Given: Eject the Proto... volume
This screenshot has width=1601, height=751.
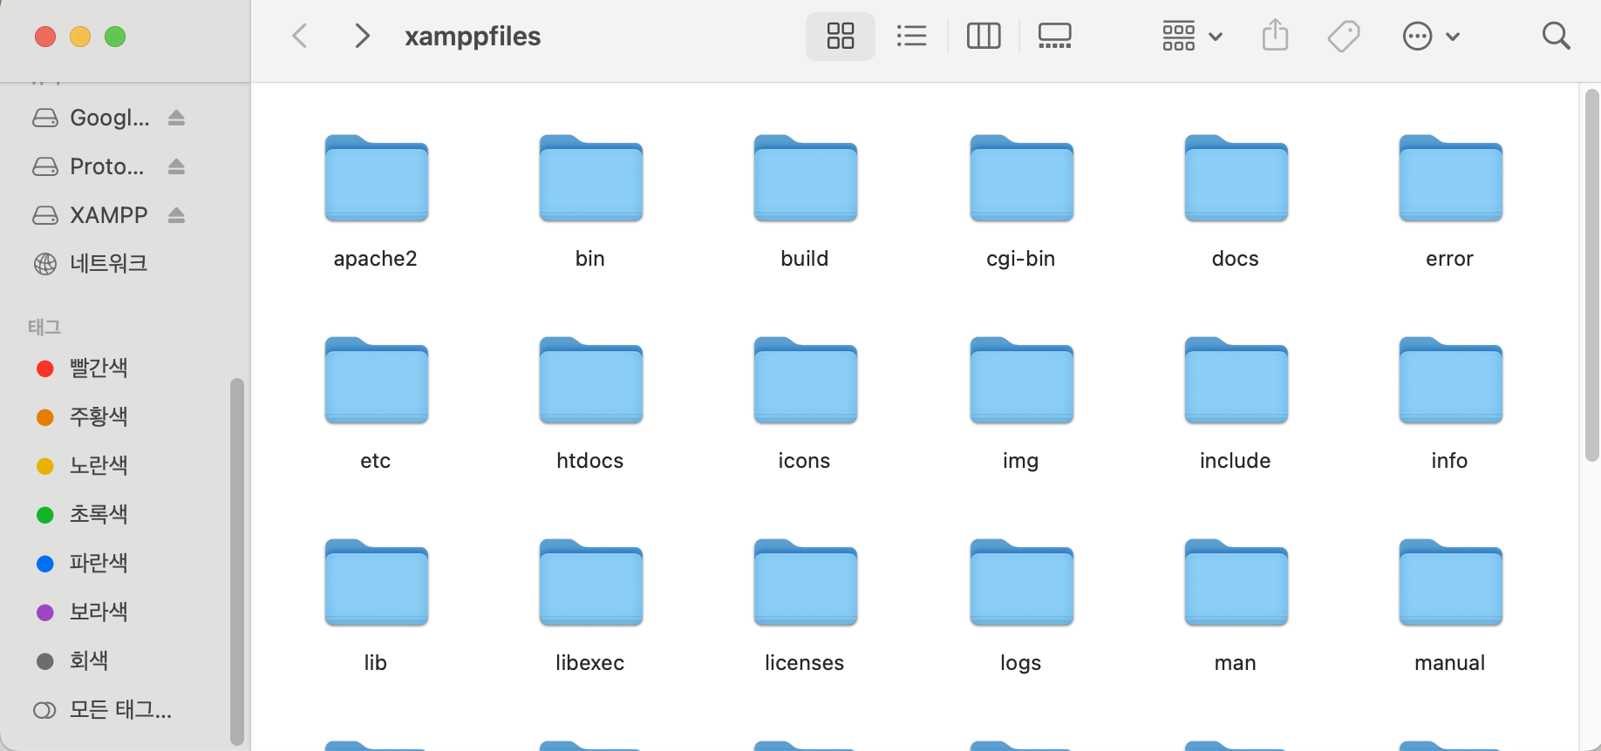Looking at the screenshot, I should pos(176,166).
